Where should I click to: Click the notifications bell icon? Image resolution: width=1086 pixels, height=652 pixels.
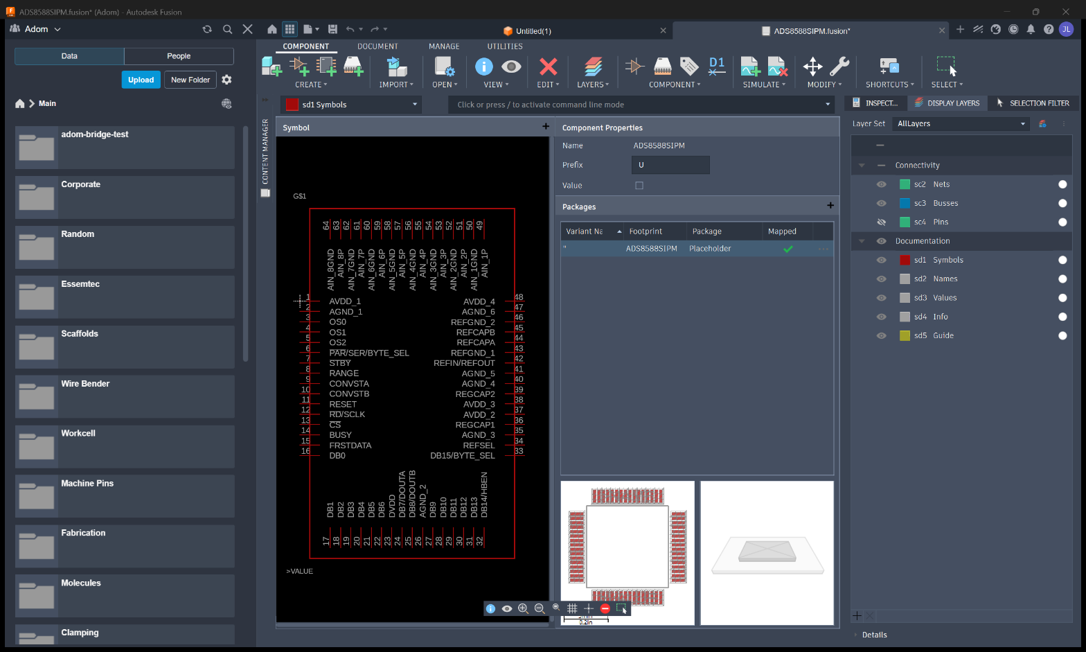(x=1031, y=29)
